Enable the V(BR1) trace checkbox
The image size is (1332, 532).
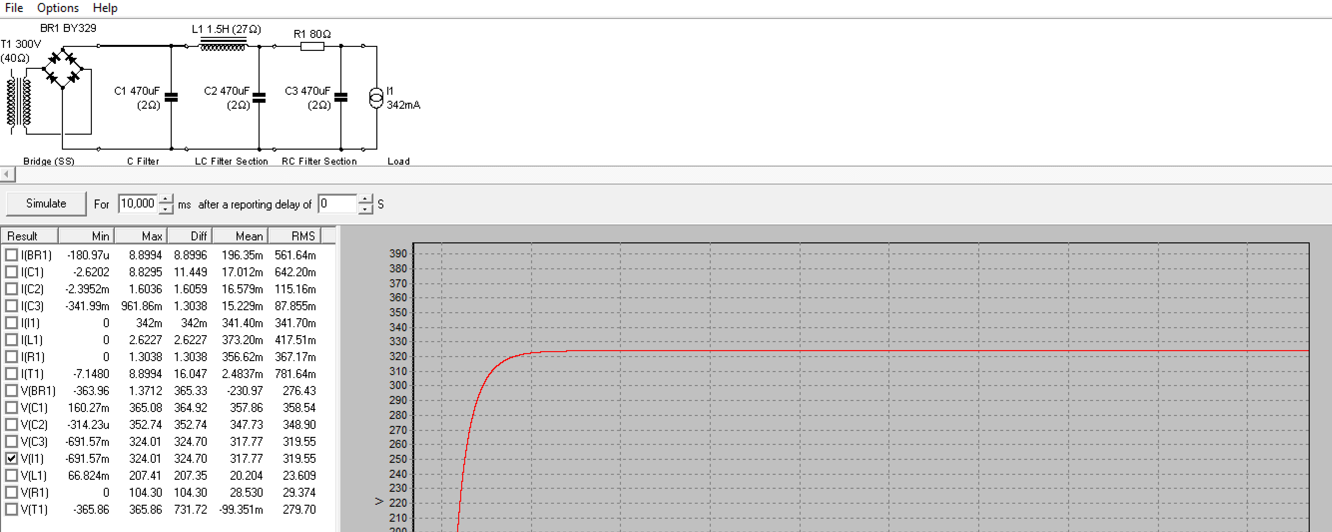(11, 391)
